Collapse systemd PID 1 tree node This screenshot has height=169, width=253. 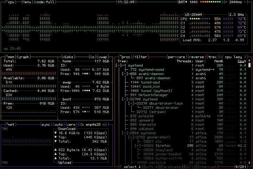(x=119, y=65)
